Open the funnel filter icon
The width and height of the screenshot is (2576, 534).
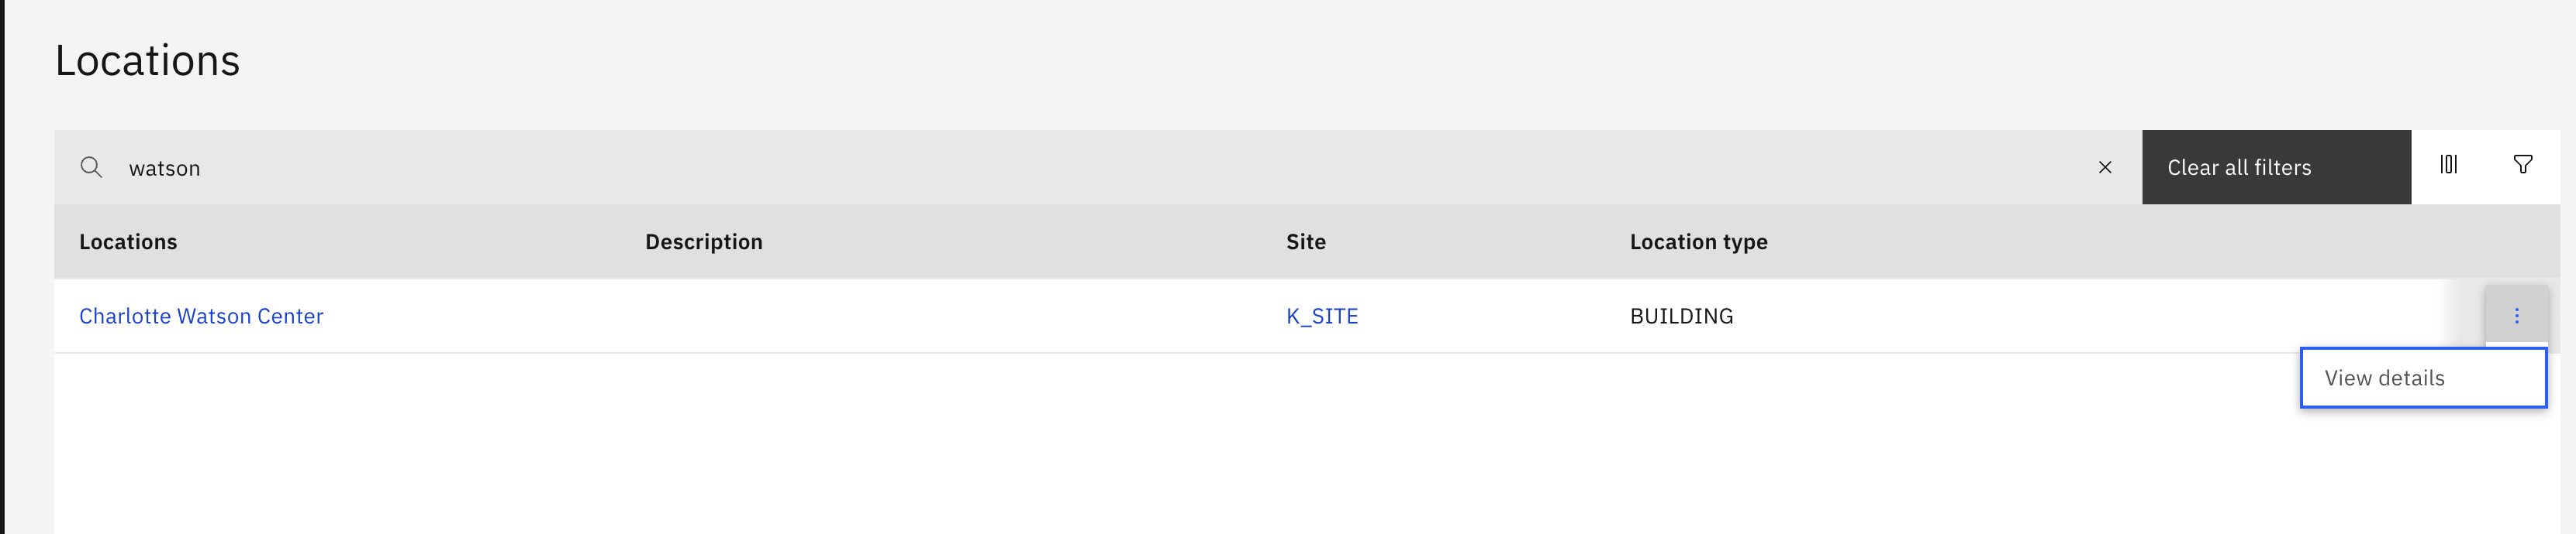click(x=2522, y=165)
